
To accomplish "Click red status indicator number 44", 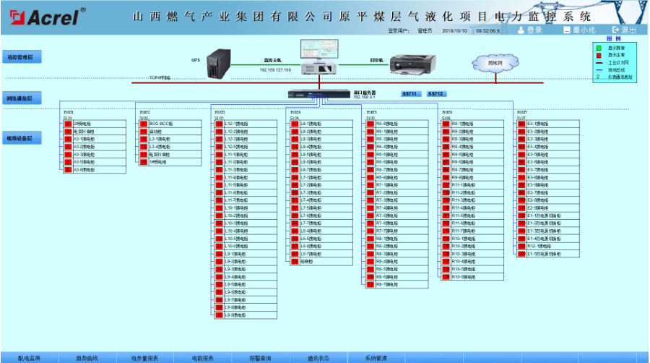I will [295, 147].
